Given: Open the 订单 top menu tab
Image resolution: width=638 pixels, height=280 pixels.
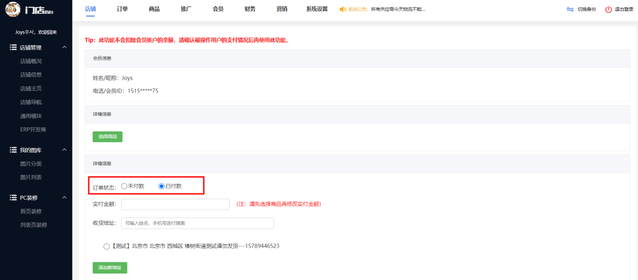Looking at the screenshot, I should click(x=122, y=9).
